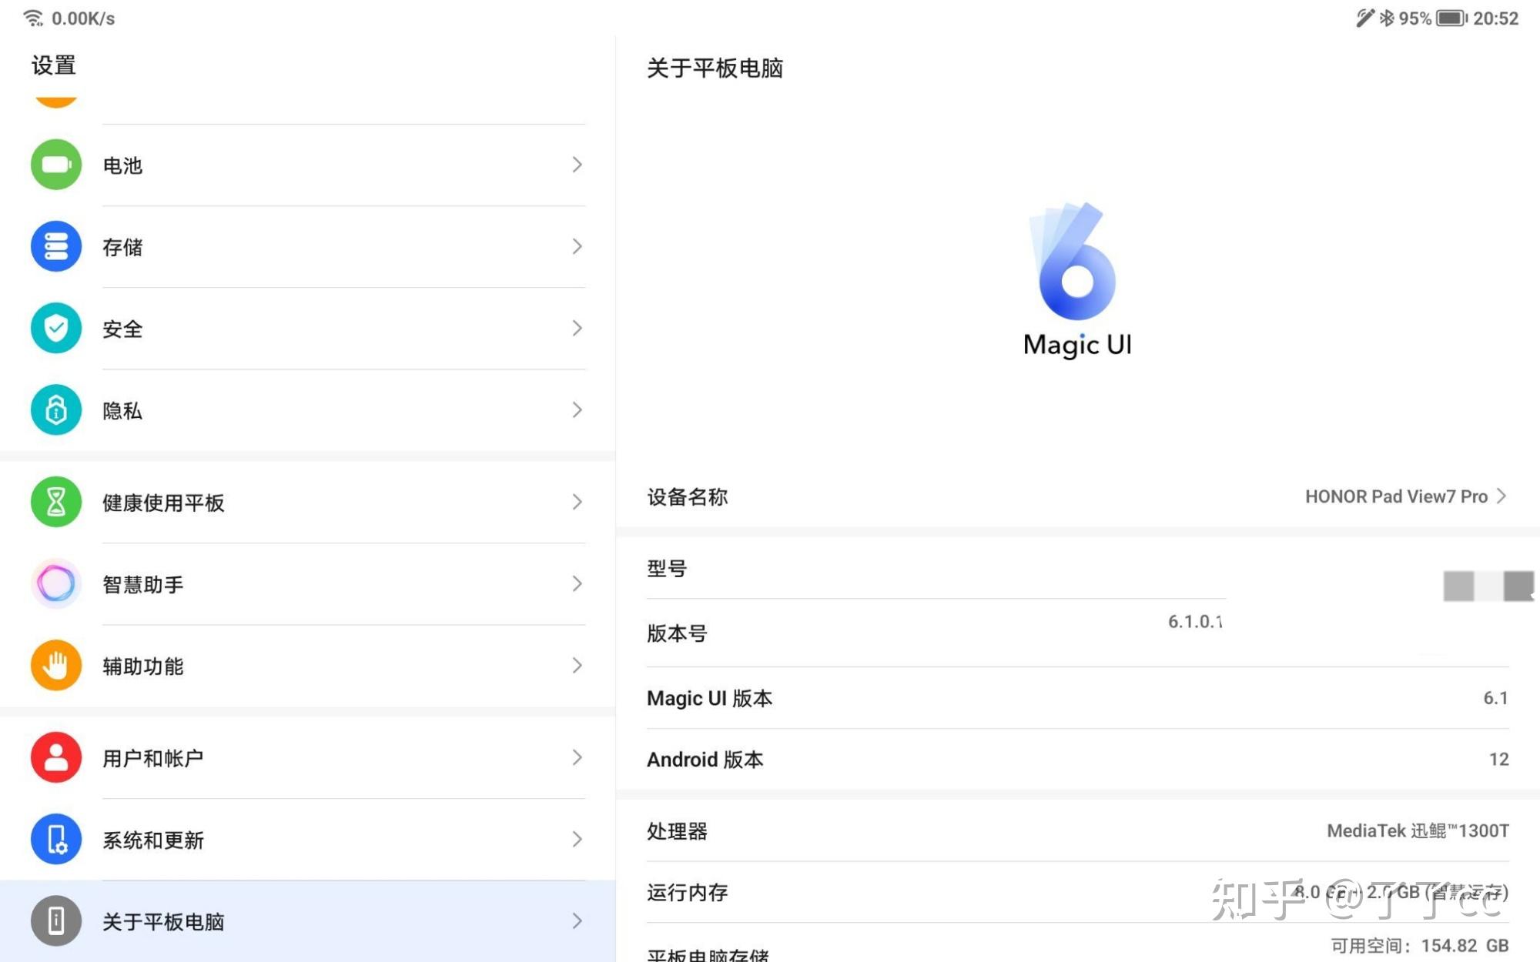Expand the 隐私 row chevron

[x=577, y=410]
